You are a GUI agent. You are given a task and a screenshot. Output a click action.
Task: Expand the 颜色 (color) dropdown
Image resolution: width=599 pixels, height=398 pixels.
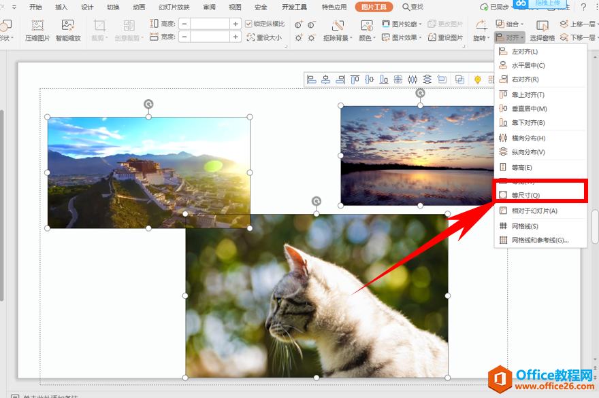click(x=367, y=37)
